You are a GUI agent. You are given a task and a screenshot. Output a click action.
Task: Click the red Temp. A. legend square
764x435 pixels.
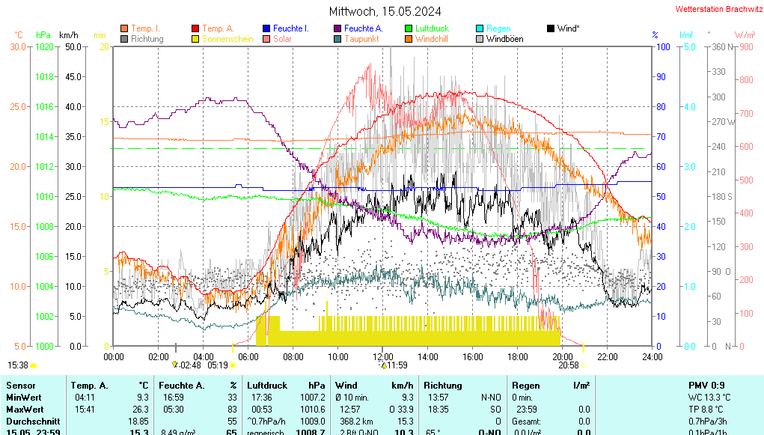coord(195,28)
